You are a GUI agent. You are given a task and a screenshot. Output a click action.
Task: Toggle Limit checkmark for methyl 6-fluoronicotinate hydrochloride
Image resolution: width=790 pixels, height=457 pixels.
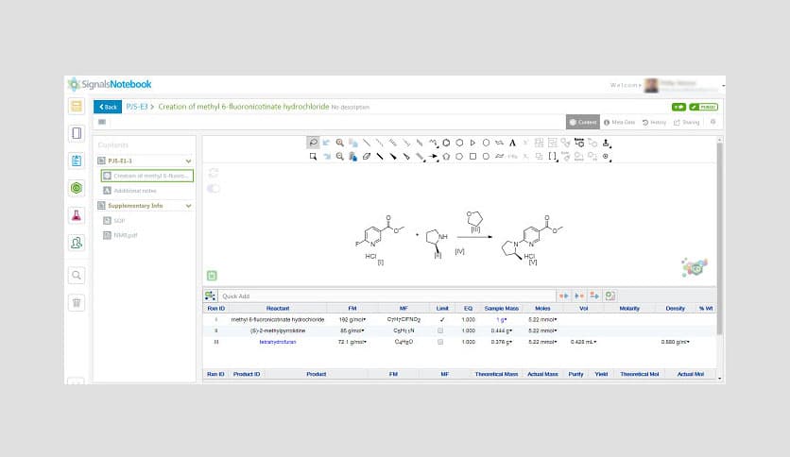442,319
